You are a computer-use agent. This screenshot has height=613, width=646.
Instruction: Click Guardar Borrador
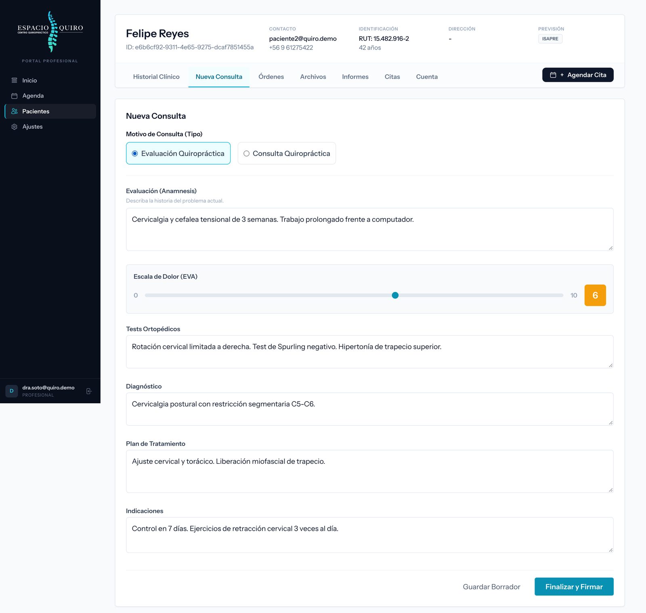click(x=491, y=587)
